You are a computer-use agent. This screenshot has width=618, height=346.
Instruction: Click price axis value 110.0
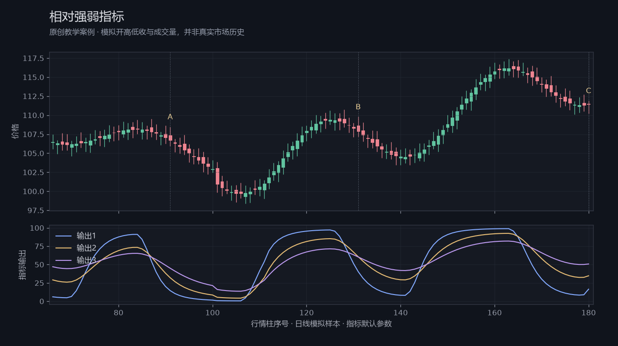tap(34, 116)
